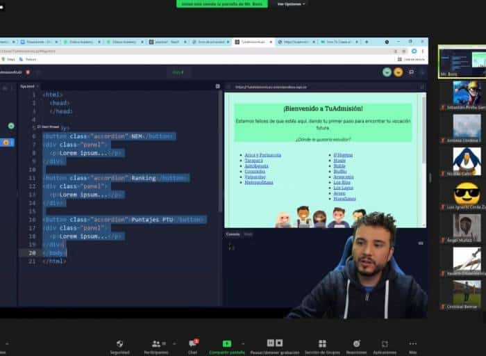Switch to the Shell tab next to Console
This screenshot has height=356, width=486.
pos(248,234)
